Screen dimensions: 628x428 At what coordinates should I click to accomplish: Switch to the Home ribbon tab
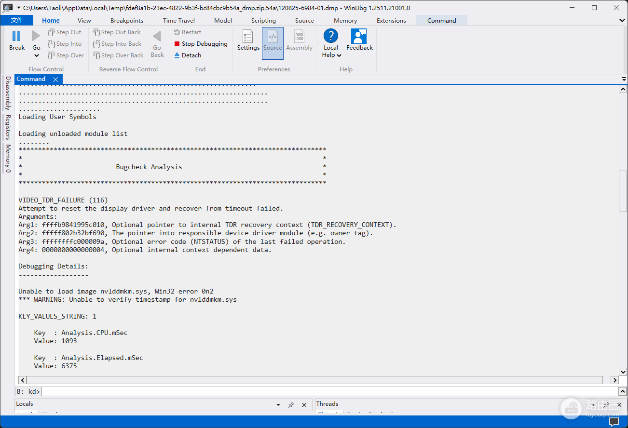coord(51,20)
